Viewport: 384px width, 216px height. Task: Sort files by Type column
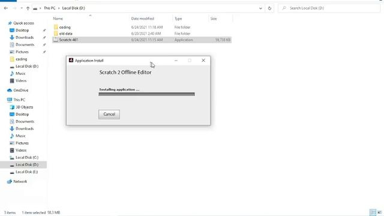point(178,19)
